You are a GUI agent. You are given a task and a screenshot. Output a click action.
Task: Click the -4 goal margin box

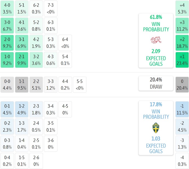click(x=182, y=161)
